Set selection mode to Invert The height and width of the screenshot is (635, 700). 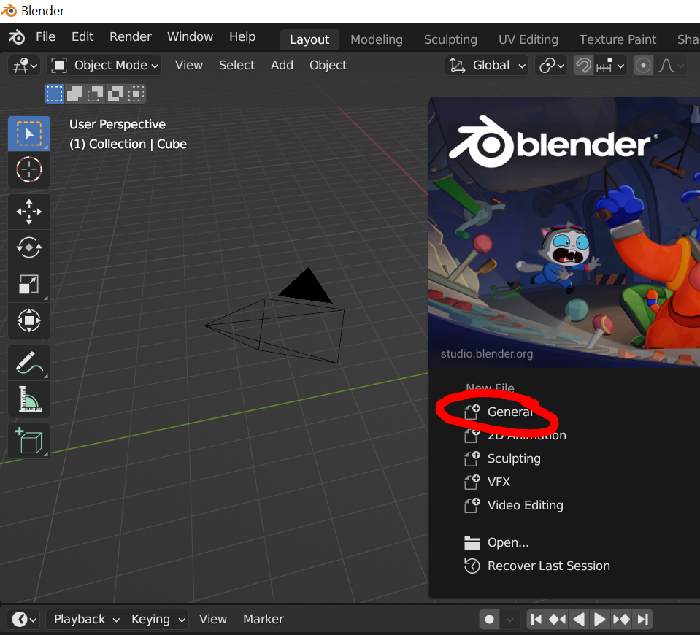(x=115, y=93)
